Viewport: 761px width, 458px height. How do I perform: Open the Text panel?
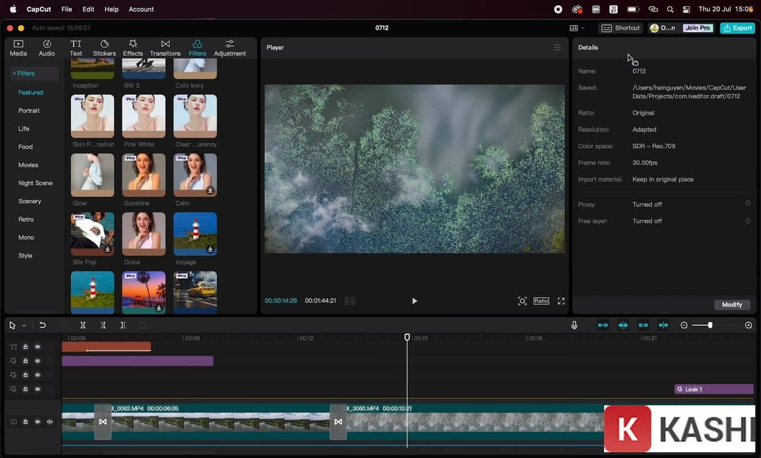(76, 47)
